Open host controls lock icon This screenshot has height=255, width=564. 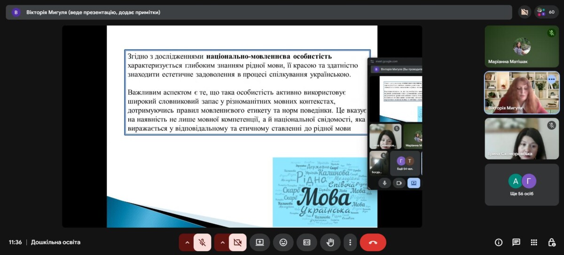[x=552, y=242]
